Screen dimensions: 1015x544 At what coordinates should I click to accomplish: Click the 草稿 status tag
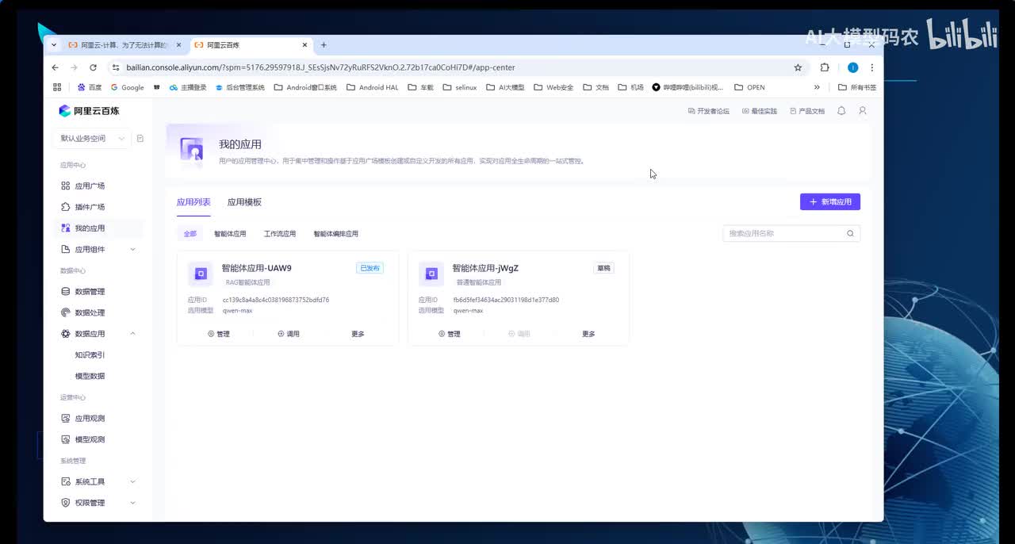[x=603, y=268]
